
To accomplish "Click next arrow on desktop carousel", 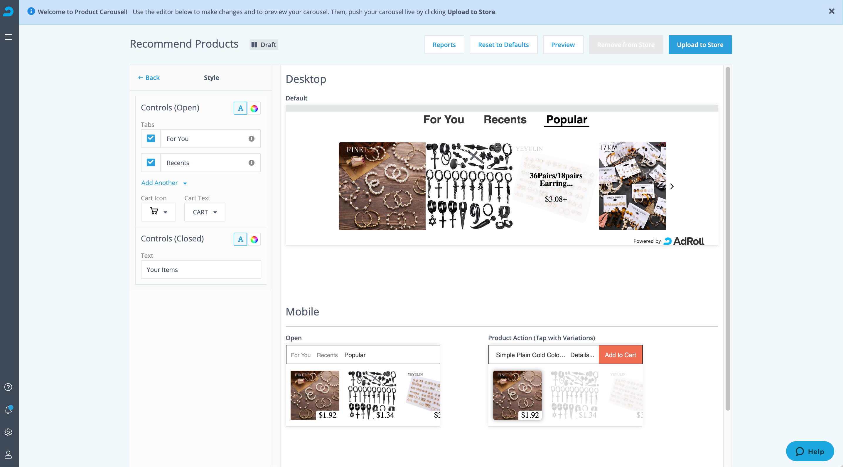I will (x=672, y=186).
